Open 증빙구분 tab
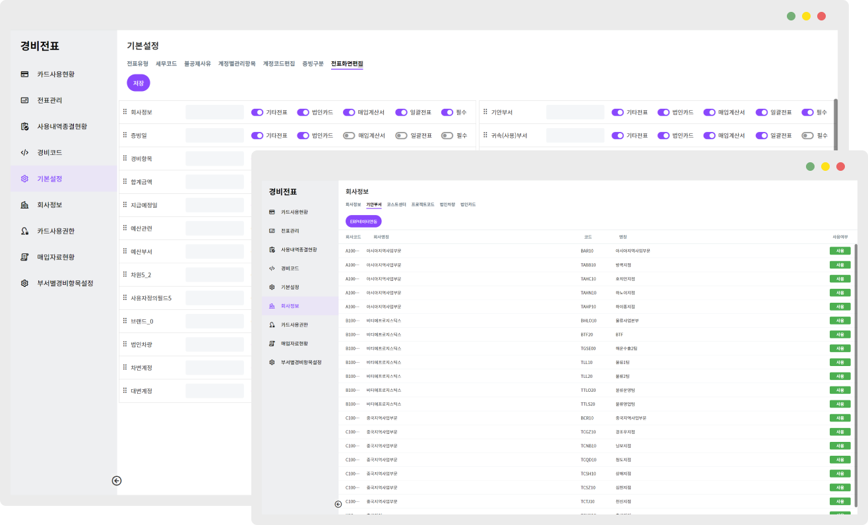The width and height of the screenshot is (868, 525). (313, 64)
